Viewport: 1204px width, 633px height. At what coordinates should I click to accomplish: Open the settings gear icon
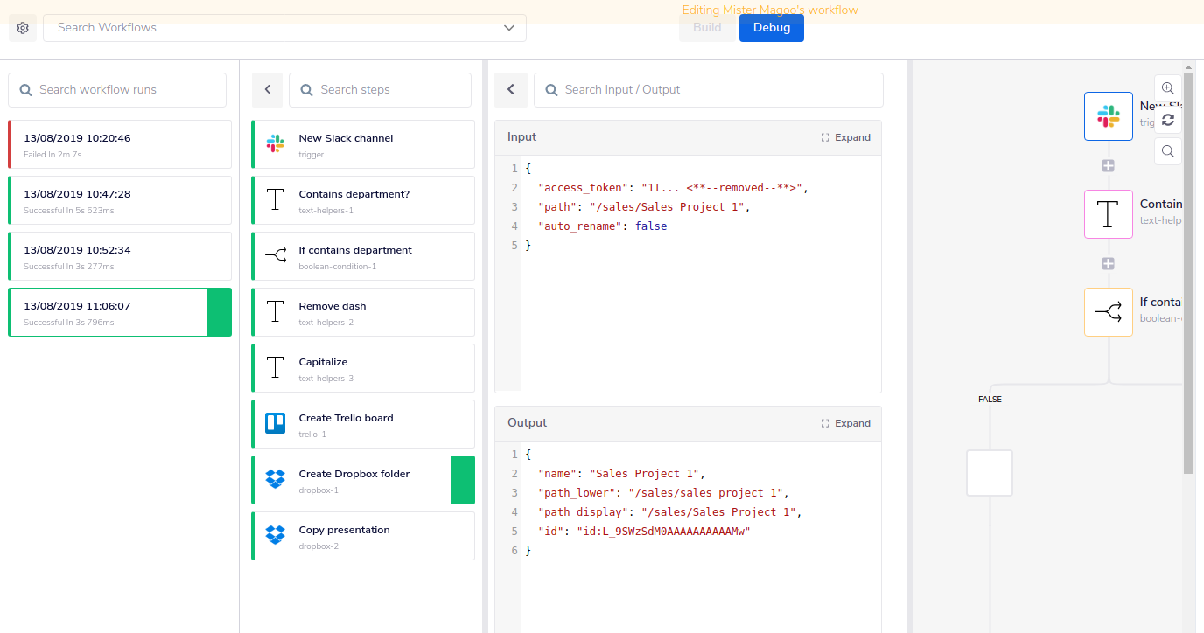(23, 28)
